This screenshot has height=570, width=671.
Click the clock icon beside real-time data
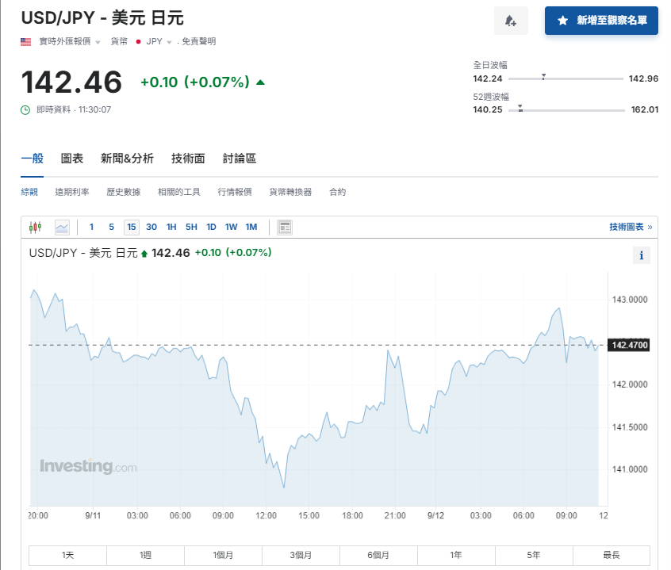[x=25, y=109]
